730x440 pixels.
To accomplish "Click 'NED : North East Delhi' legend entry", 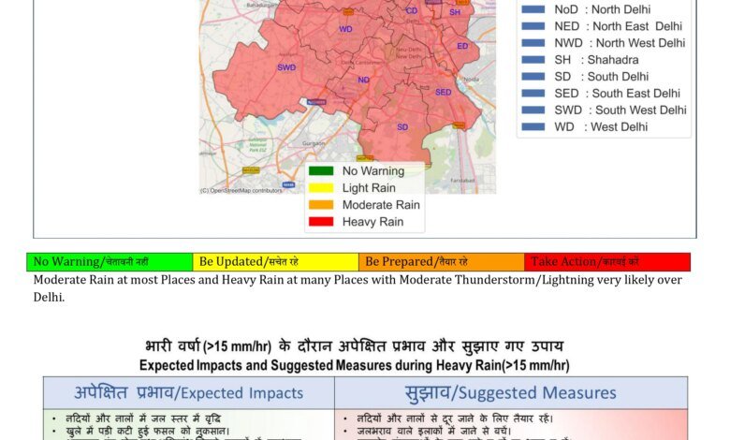I will 618,26.
